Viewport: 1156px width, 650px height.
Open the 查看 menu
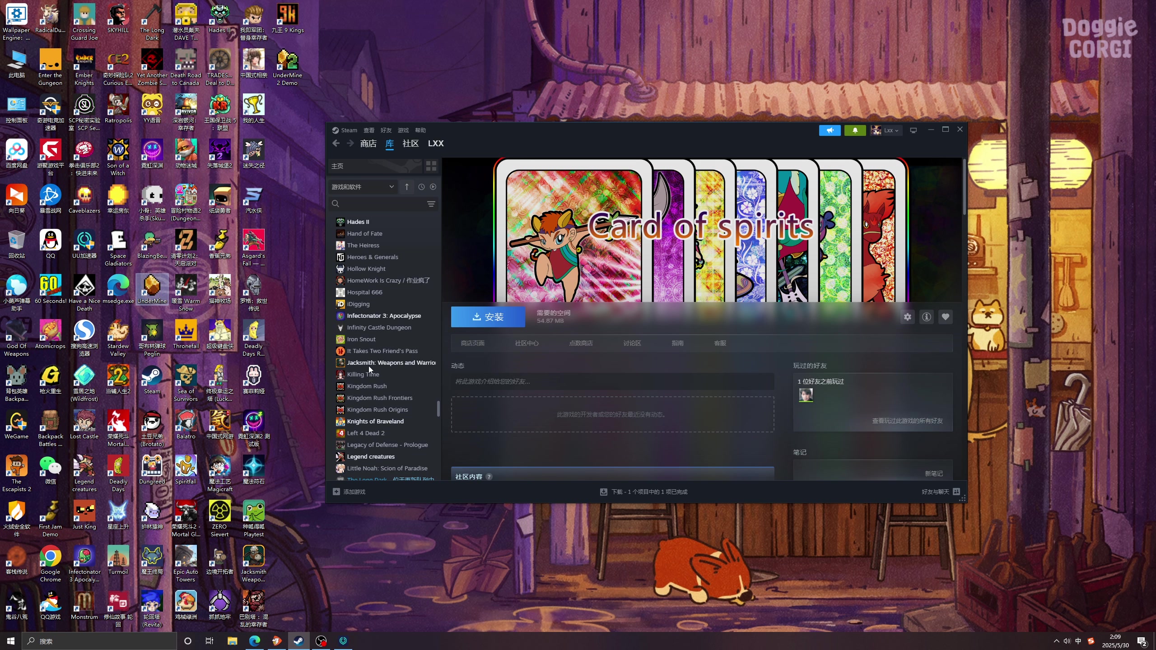tap(369, 130)
